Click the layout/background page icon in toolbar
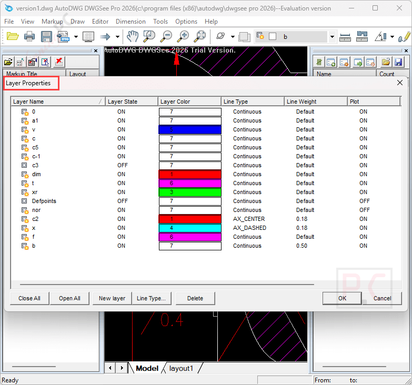Screen dimensions: 412x385 click(244, 37)
